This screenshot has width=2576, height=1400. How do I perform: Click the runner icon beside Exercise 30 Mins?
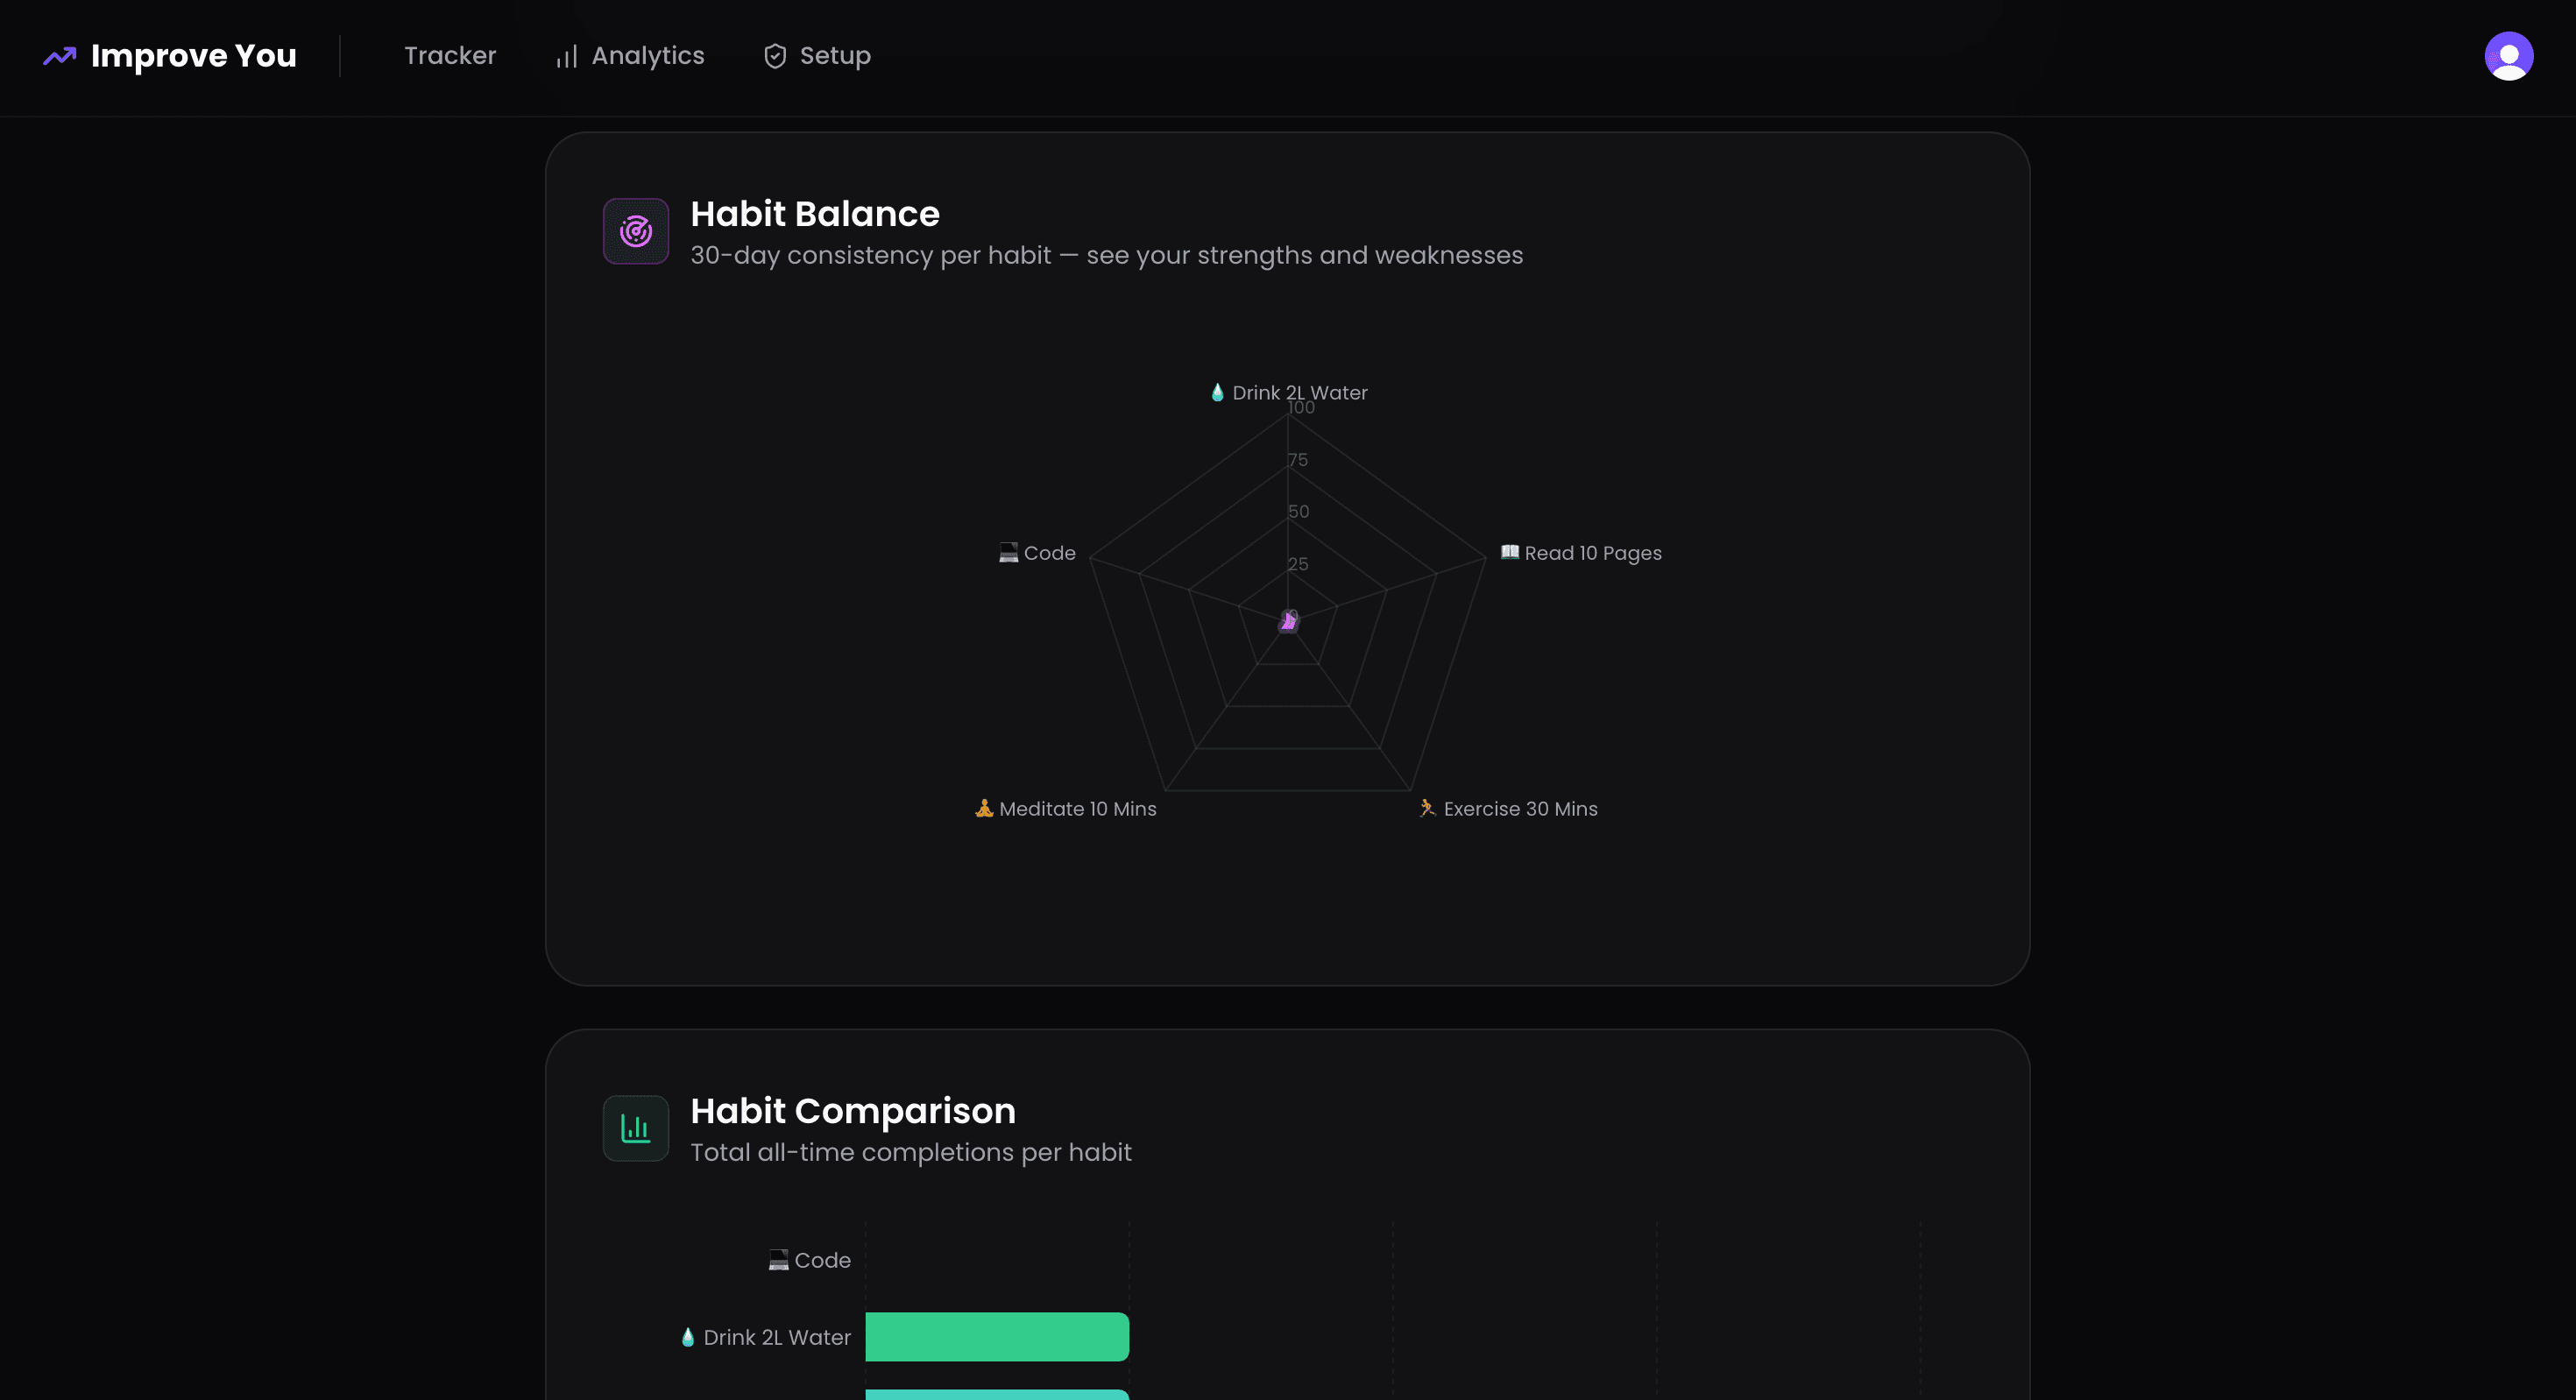1427,808
